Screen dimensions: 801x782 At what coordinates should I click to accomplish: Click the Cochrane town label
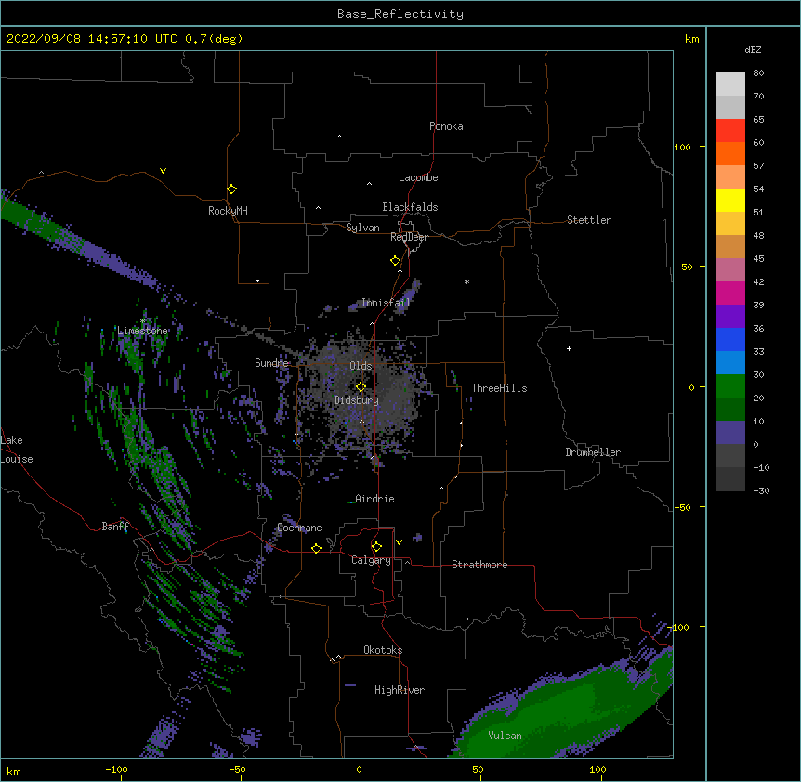(299, 528)
